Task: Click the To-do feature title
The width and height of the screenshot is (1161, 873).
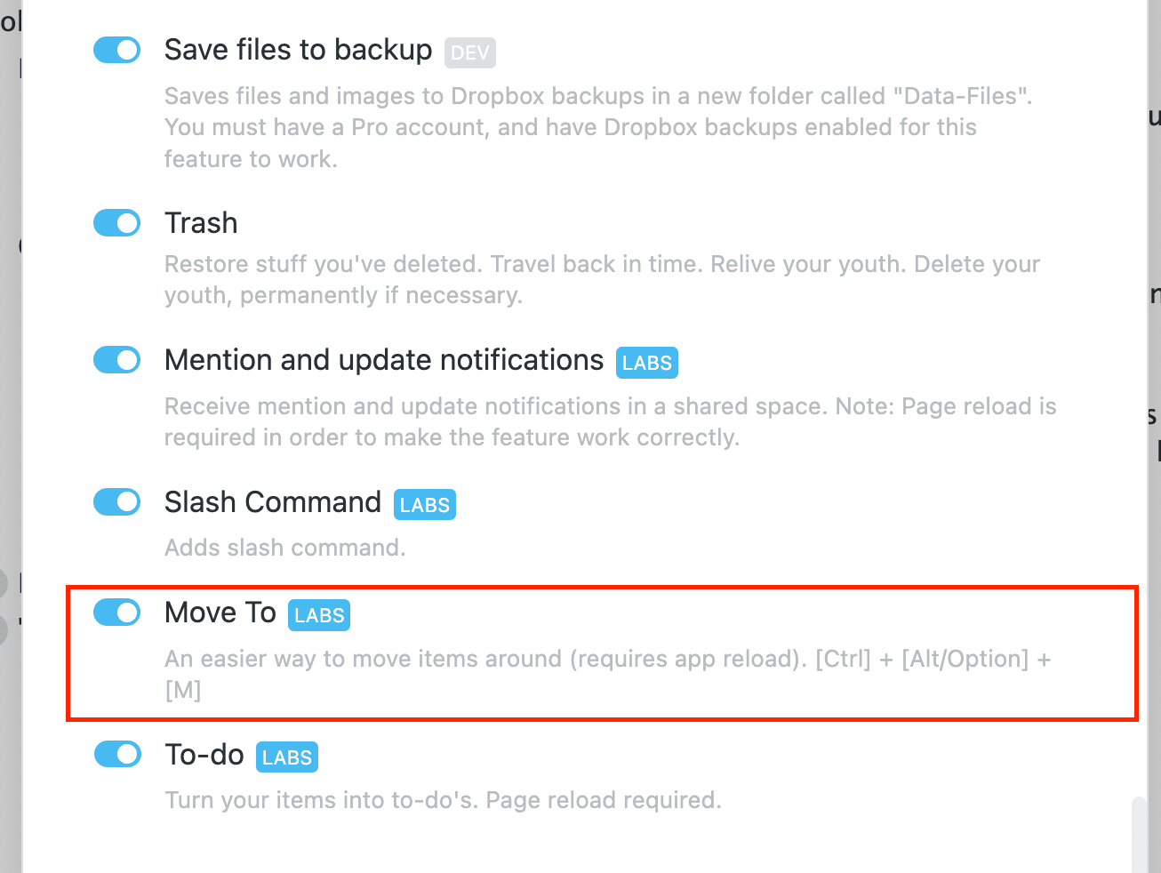Action: (x=204, y=754)
